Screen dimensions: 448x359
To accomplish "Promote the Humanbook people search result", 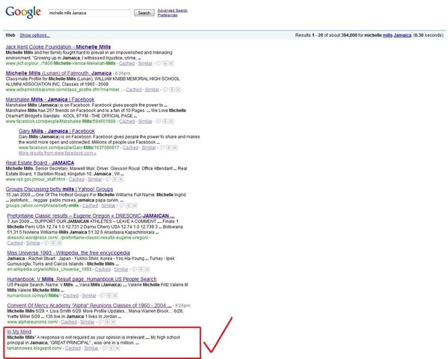I will pos(109,296).
